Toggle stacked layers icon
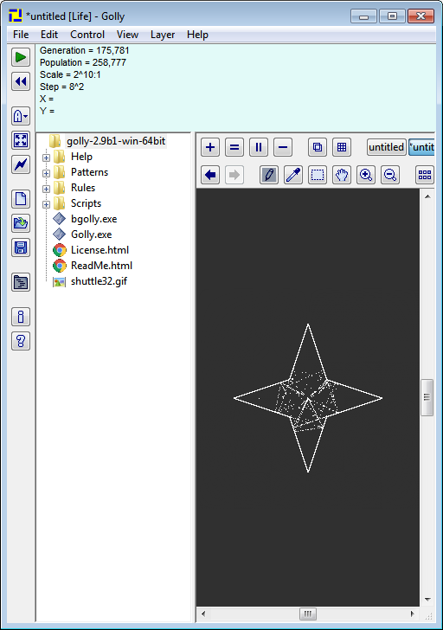This screenshot has width=443, height=630. 318,147
